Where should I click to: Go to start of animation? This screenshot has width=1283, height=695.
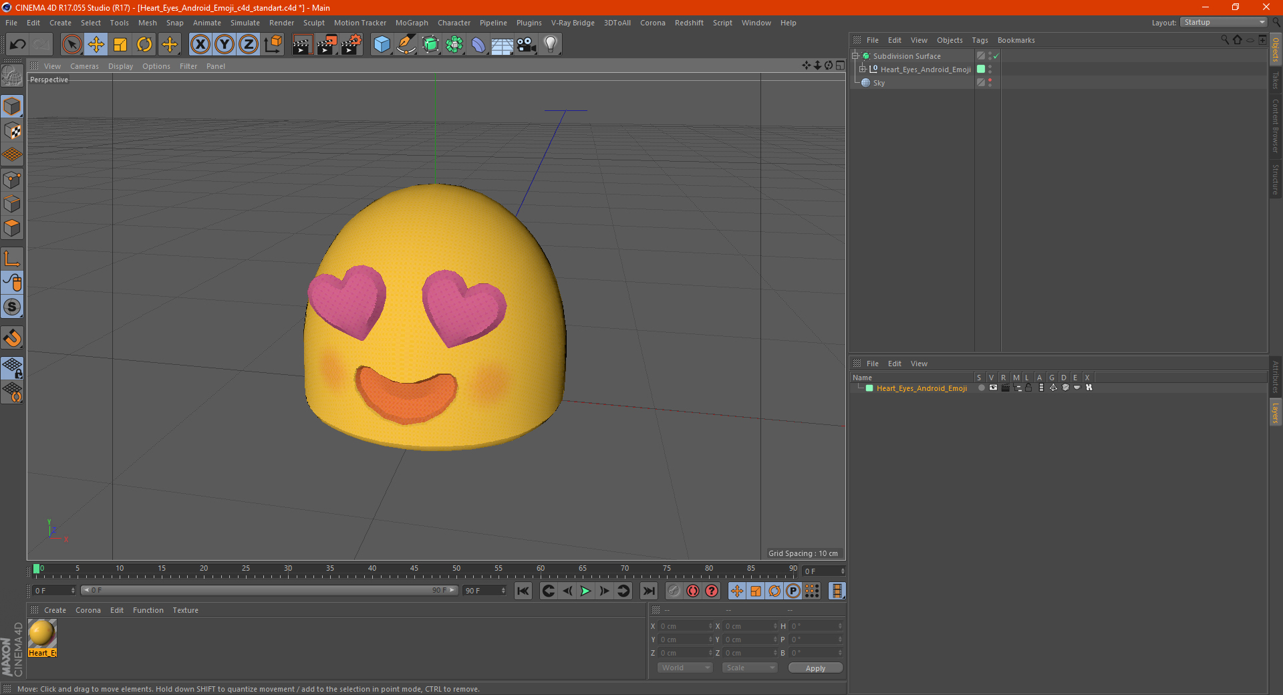[523, 591]
